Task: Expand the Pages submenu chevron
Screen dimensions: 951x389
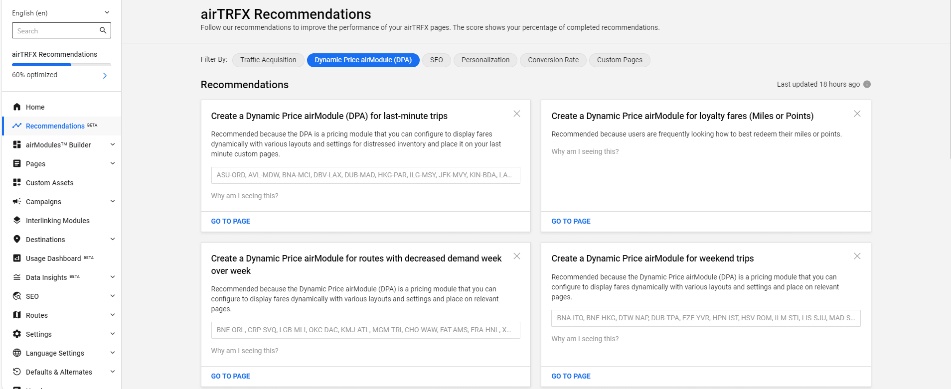Action: (113, 163)
